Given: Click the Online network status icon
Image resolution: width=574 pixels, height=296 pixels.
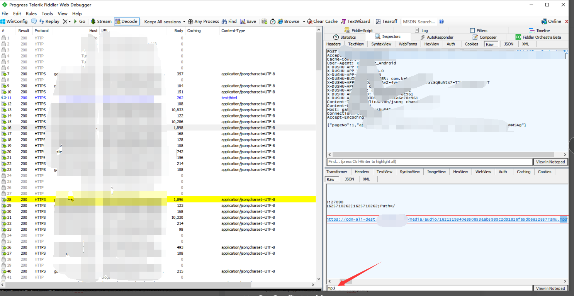Looking at the screenshot, I should 551,22.
